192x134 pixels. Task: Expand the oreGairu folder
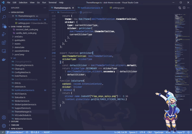(x=19, y=37)
